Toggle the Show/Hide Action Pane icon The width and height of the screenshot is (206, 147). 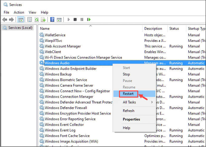click(x=59, y=20)
